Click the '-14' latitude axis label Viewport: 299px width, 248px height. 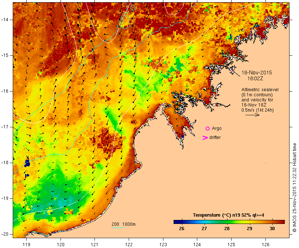point(5,20)
